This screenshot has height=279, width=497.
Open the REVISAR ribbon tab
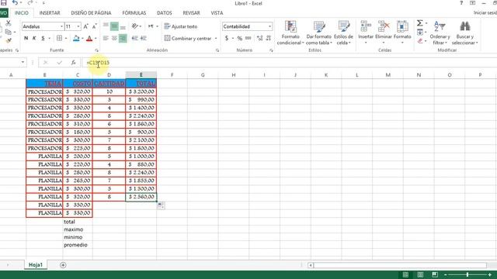[x=191, y=13]
